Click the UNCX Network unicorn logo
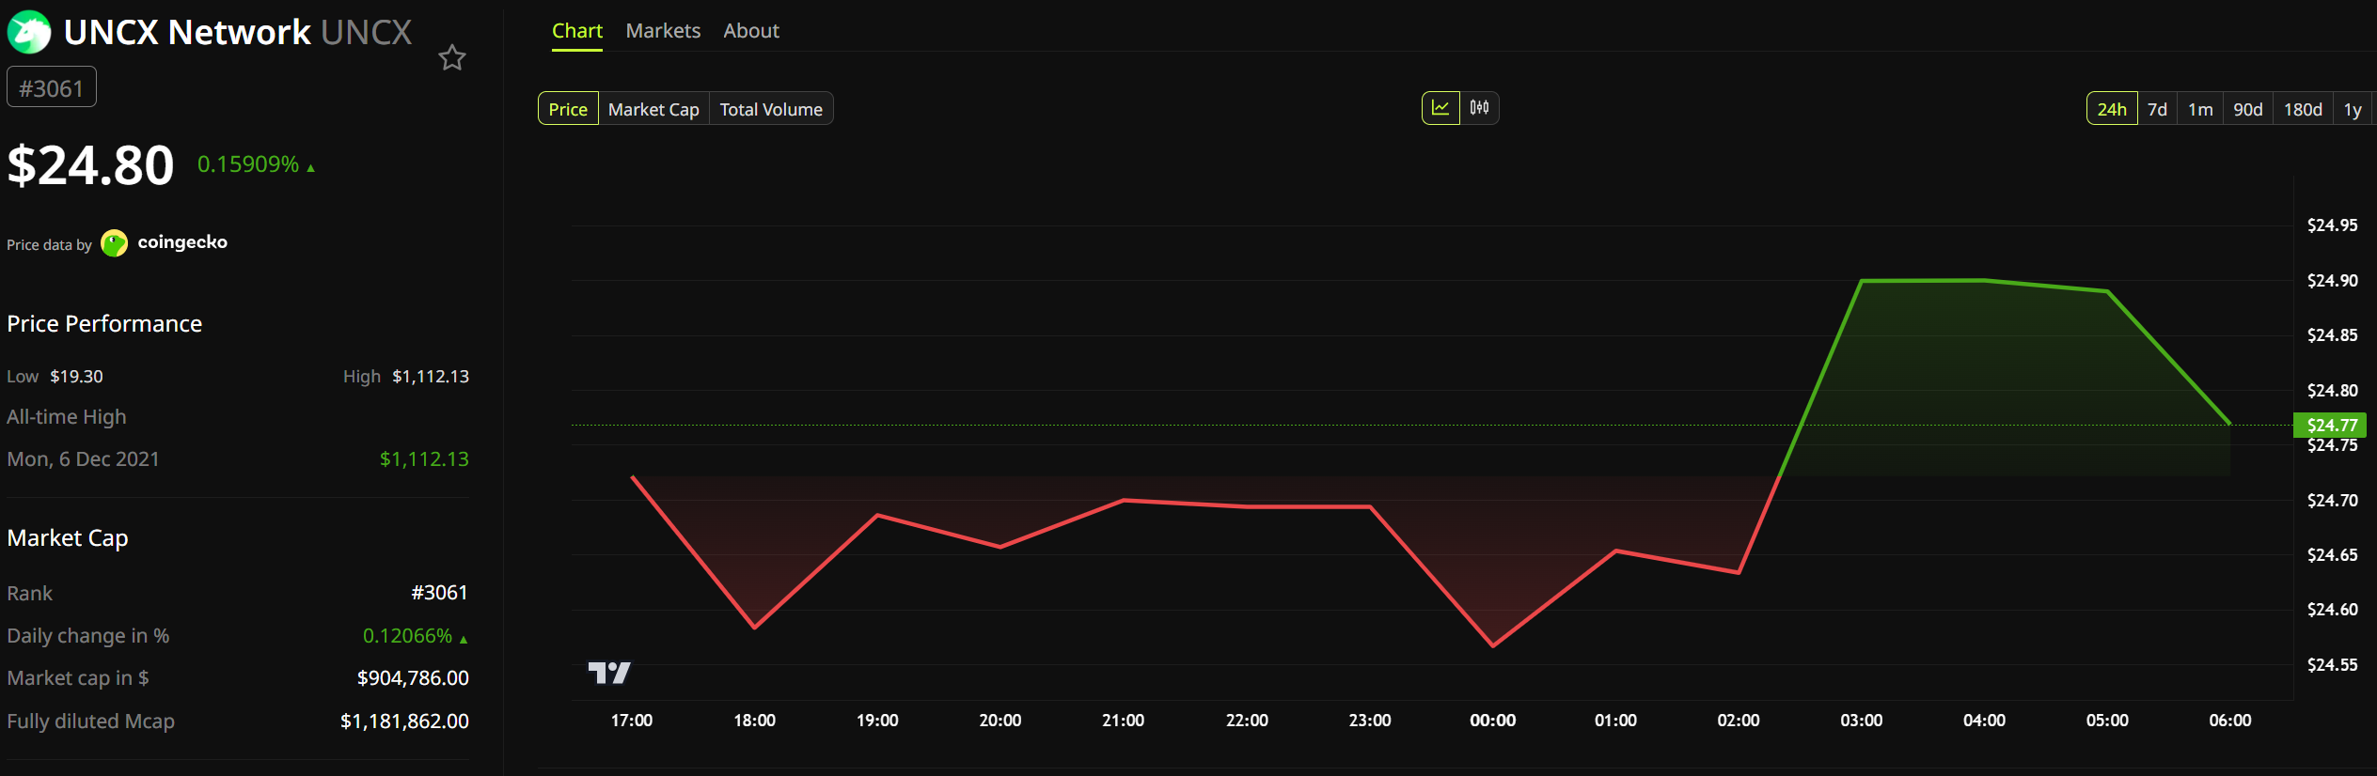This screenshot has width=2377, height=776. [29, 32]
